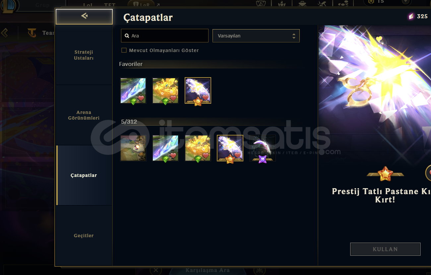The width and height of the screenshot is (431, 275).
Task: Open the Geçitler tab
Action: pyautogui.click(x=84, y=236)
